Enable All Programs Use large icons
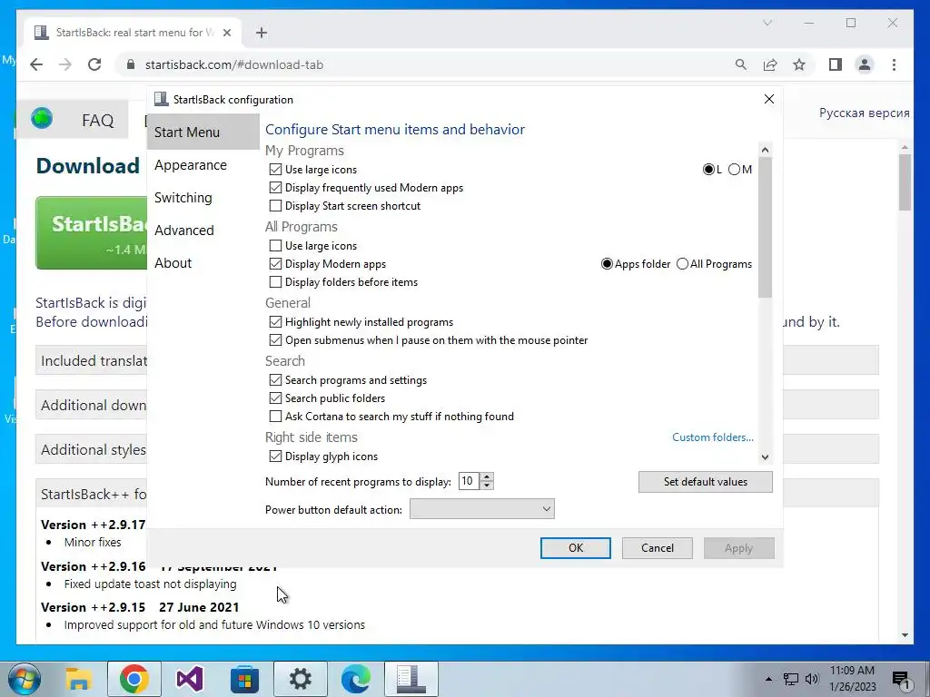930x697 pixels. click(275, 245)
